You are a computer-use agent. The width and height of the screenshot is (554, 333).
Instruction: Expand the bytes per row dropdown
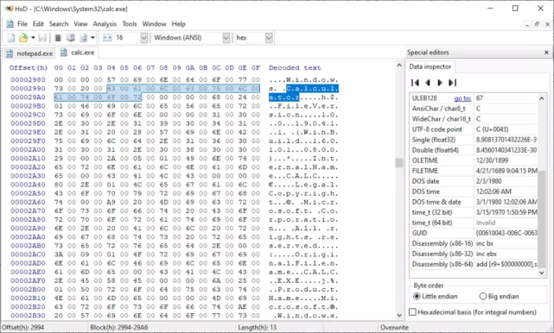point(143,38)
